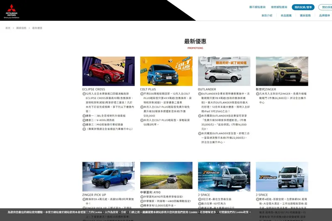
Task: Open the red Eclipse Cross promotion image
Action: [108, 71]
